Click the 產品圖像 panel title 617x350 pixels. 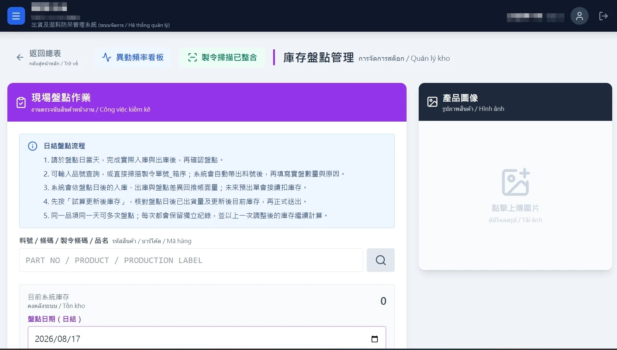460,98
